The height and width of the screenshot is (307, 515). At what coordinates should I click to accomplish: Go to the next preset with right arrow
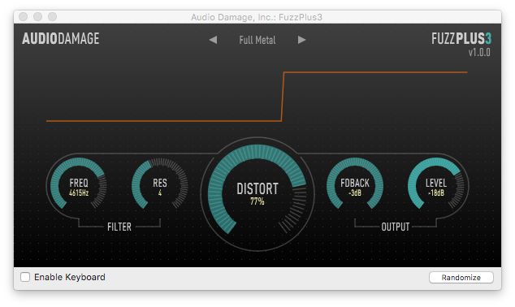point(301,40)
